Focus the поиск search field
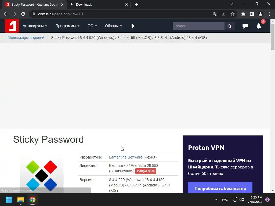 click(x=198, y=26)
